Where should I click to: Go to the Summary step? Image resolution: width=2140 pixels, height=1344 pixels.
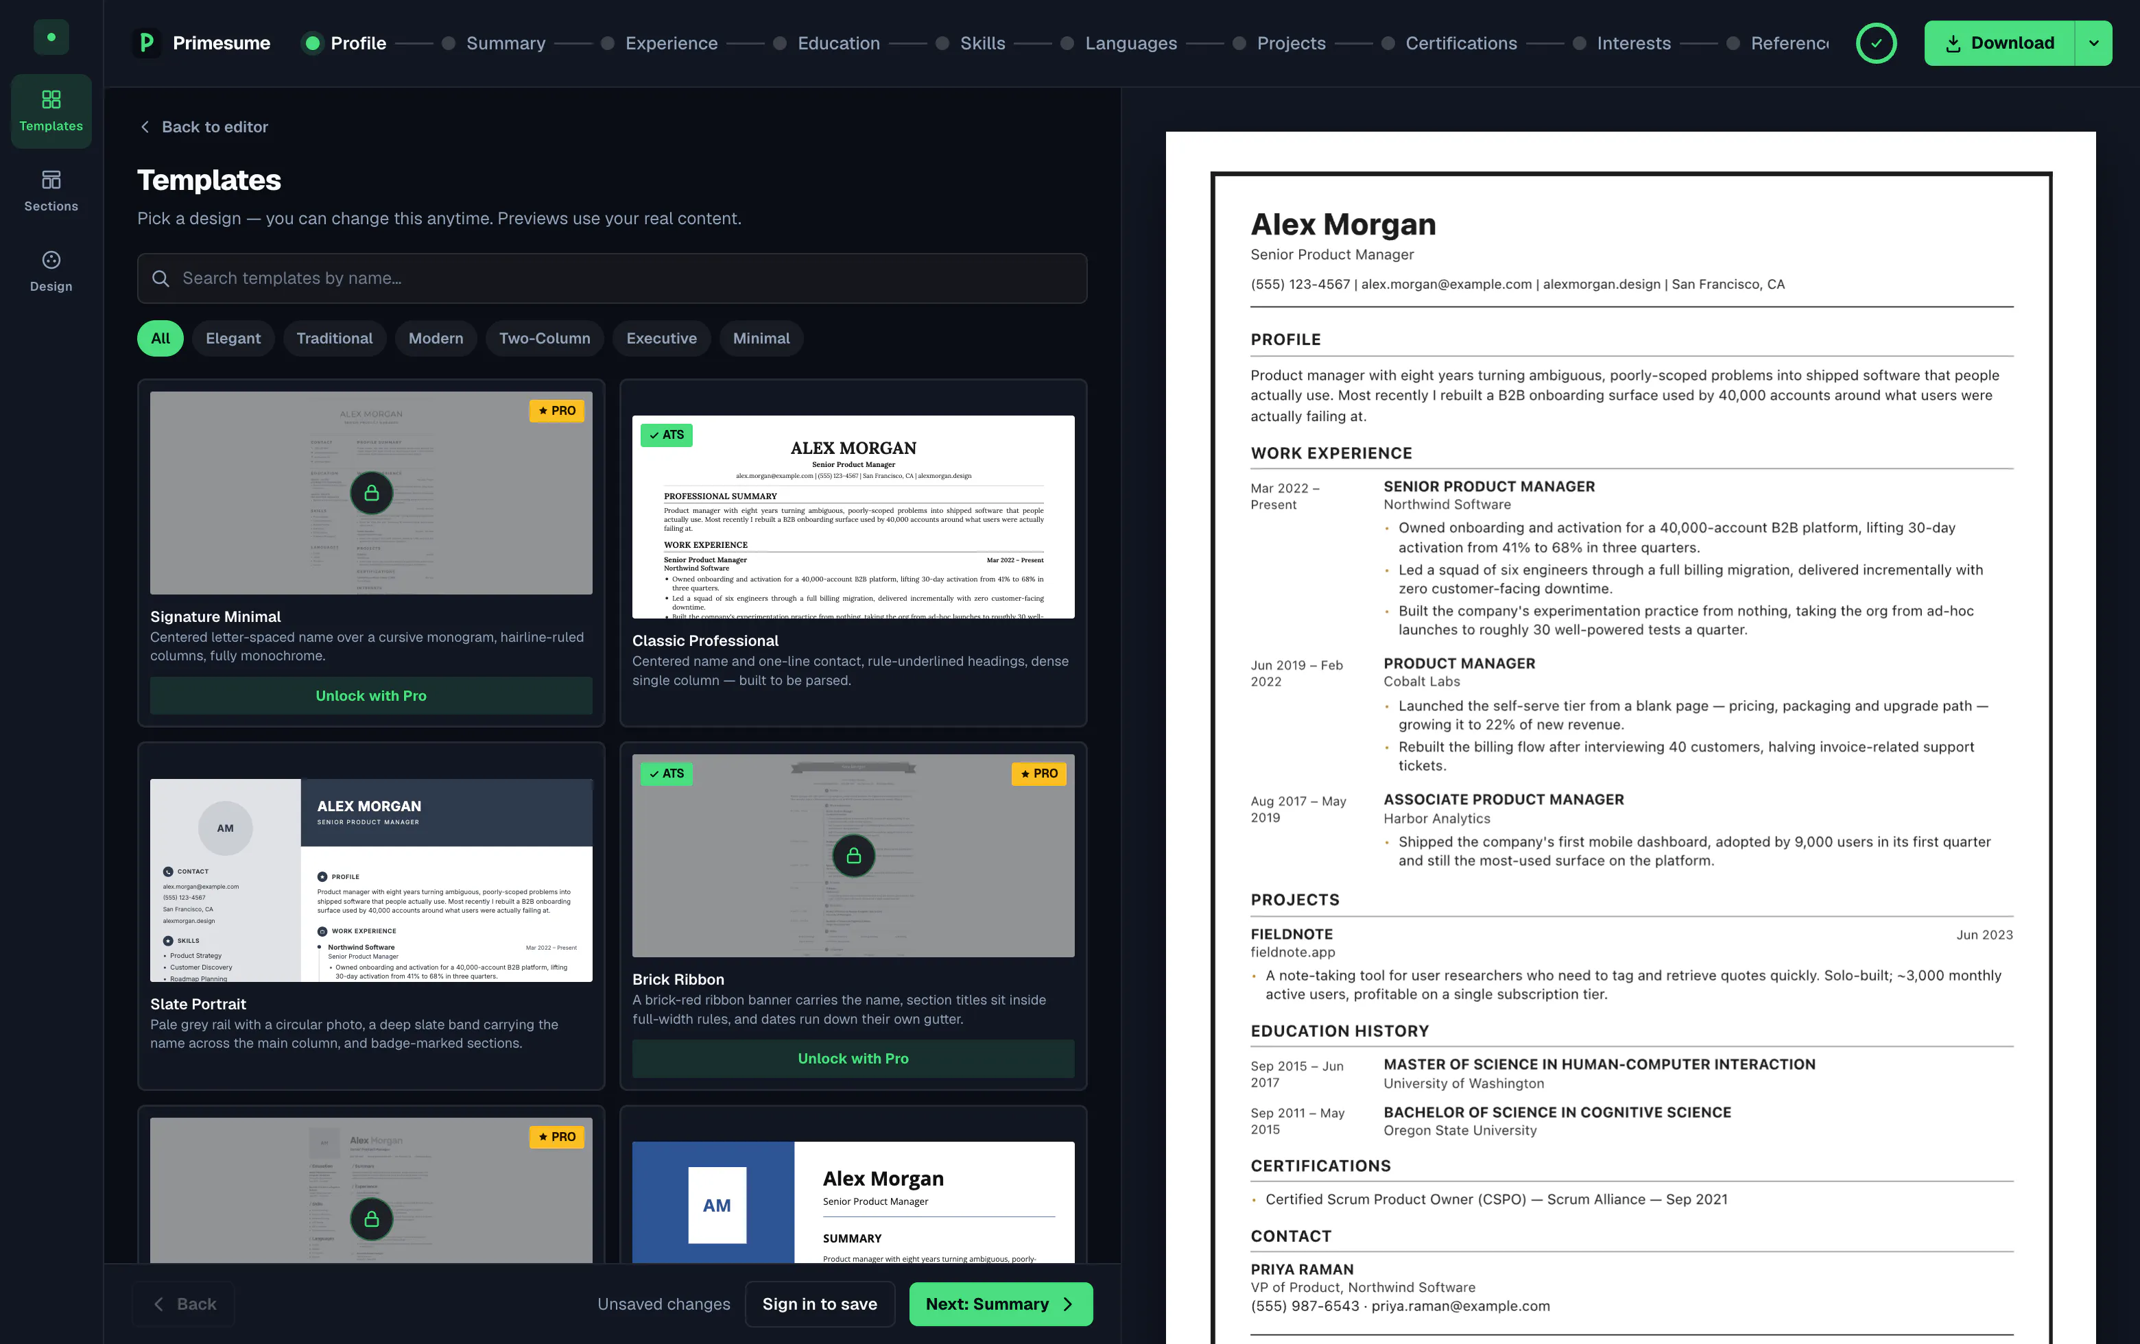click(x=493, y=43)
